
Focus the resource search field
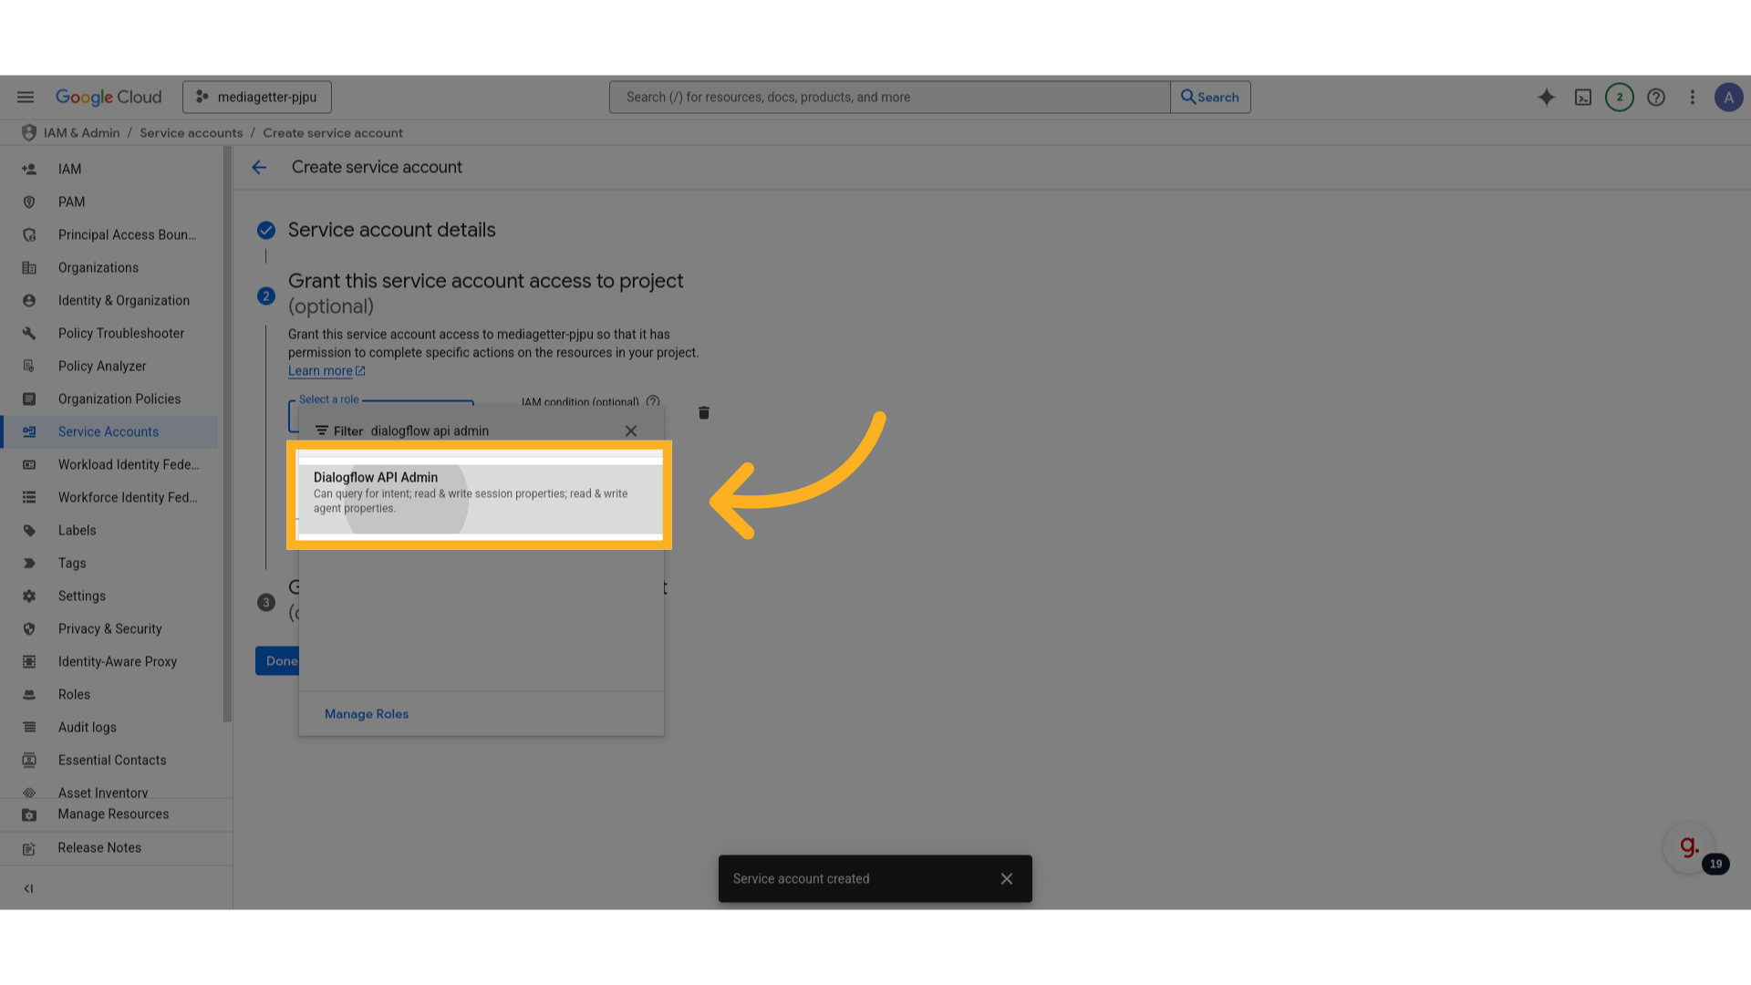pyautogui.click(x=889, y=97)
